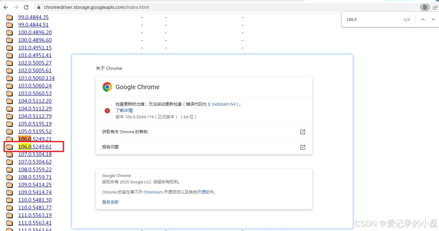Click folder icon beside 103.0.5060.134
The height and width of the screenshot is (231, 439).
10,78
